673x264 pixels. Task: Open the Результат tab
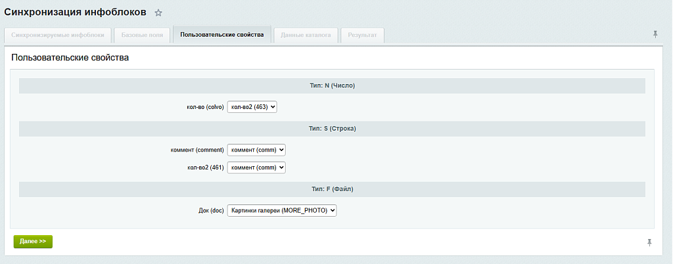click(x=362, y=35)
